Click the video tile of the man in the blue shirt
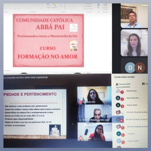The width and height of the screenshot is (151, 151). 134,16
